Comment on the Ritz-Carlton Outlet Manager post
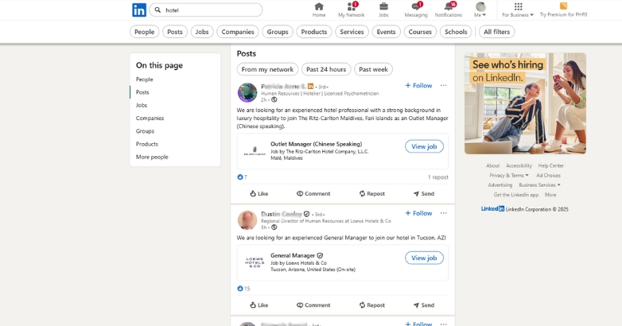This screenshot has height=326, width=622. [x=313, y=193]
